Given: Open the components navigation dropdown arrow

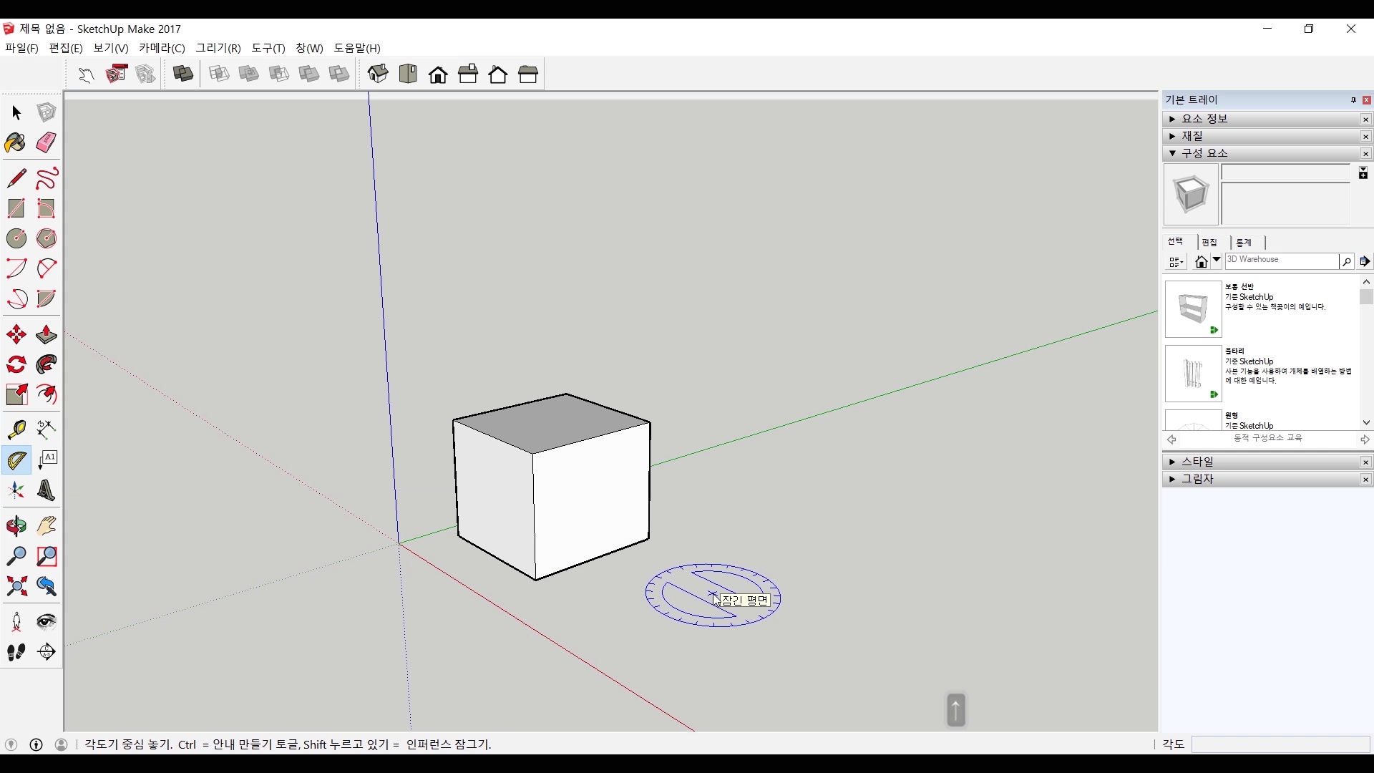Looking at the screenshot, I should click(1217, 261).
